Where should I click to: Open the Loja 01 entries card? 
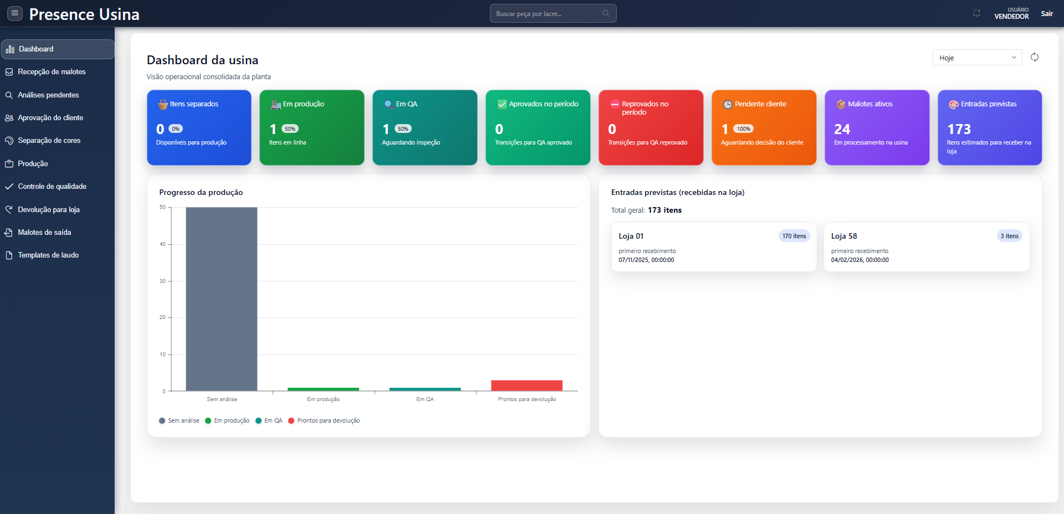[714, 247]
